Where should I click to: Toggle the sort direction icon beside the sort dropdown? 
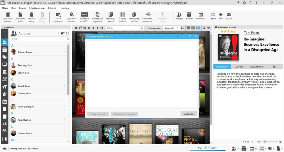point(182,28)
